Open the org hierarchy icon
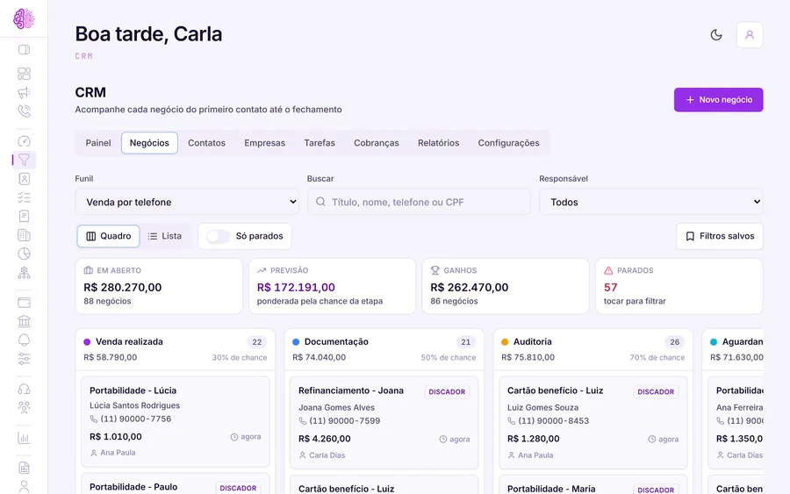790x494 pixels. [x=24, y=272]
